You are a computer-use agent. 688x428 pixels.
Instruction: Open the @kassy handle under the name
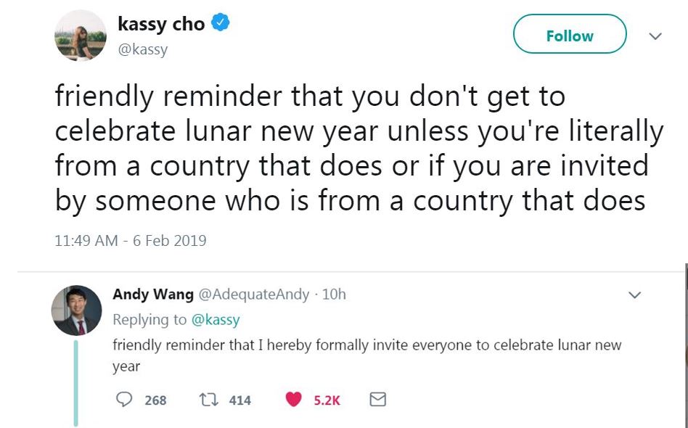pos(142,49)
